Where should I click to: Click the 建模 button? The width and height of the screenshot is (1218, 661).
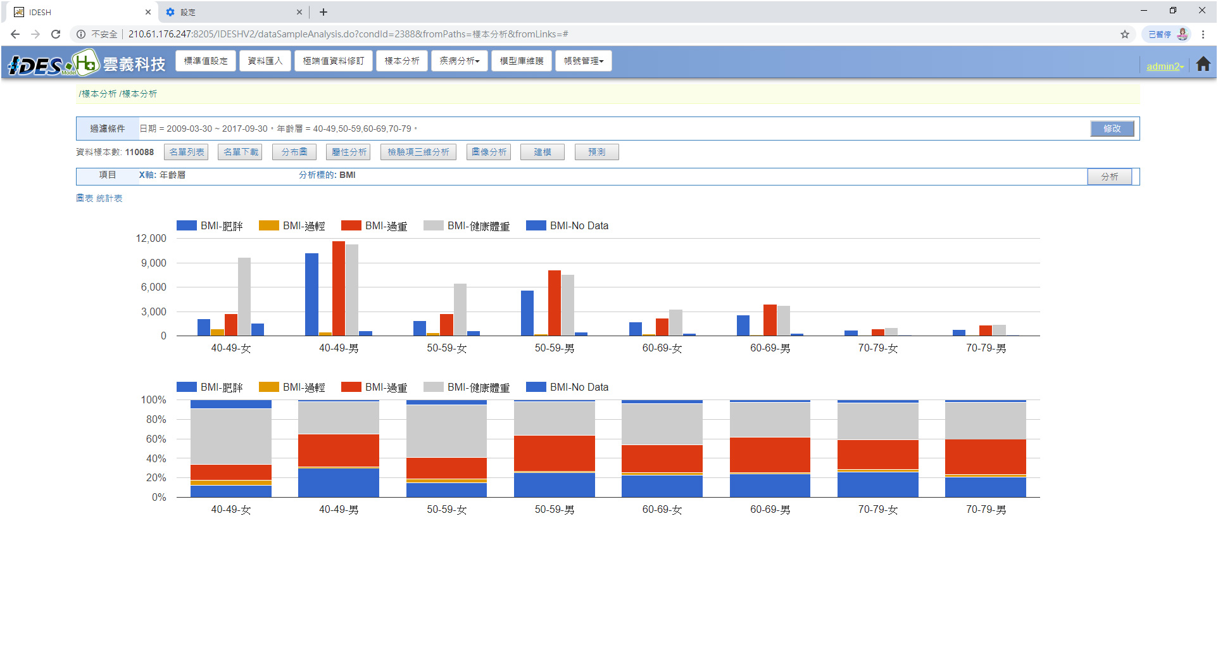543,152
